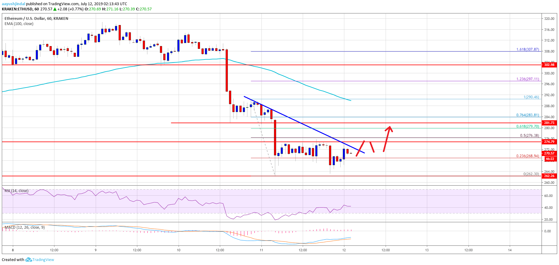Image resolution: width=559 pixels, height=265 pixels.
Task: Click the large red drop candle near 12:00 on the 10th
Action: (227, 71)
